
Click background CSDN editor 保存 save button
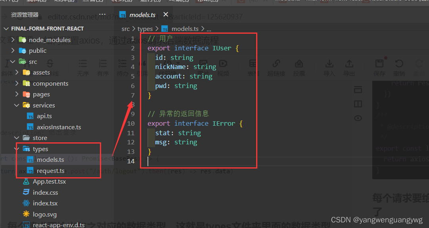pos(379,67)
